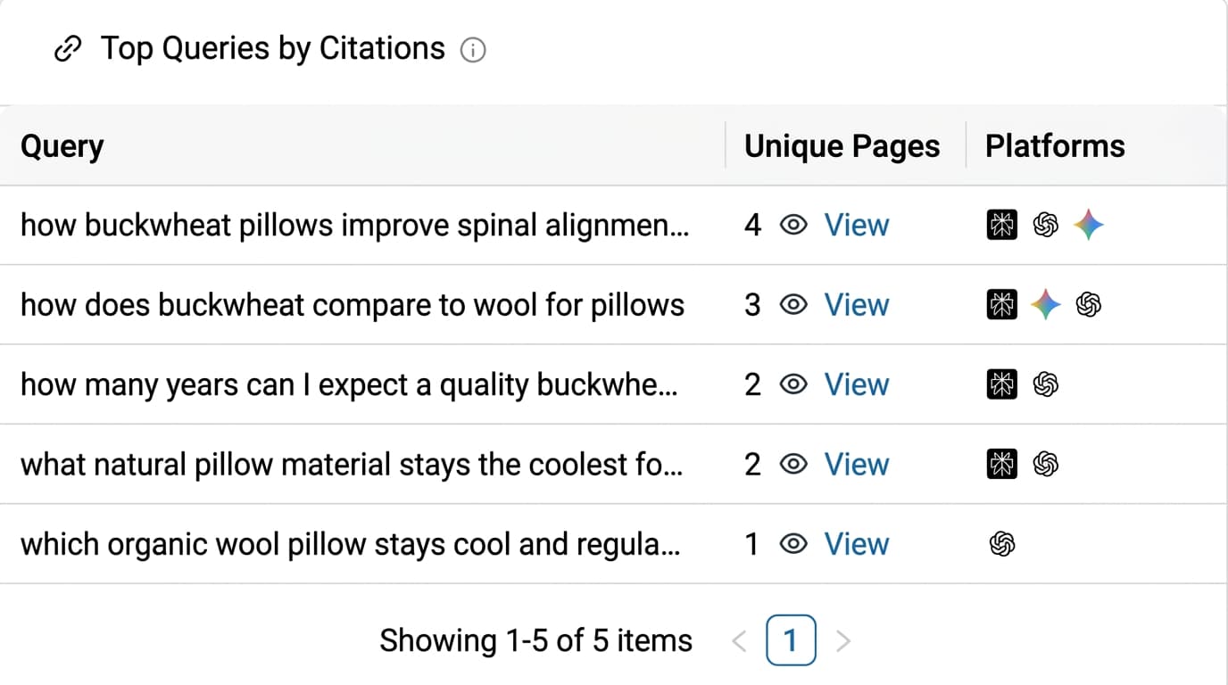
Task: Click ChatGPT icon in organic wool pillow row
Action: click(x=1002, y=544)
